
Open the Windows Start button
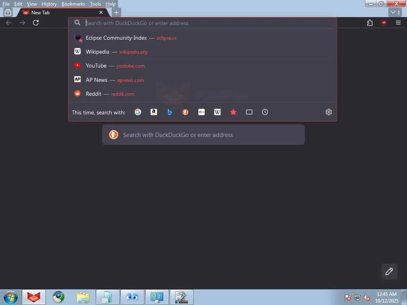pos(11,297)
